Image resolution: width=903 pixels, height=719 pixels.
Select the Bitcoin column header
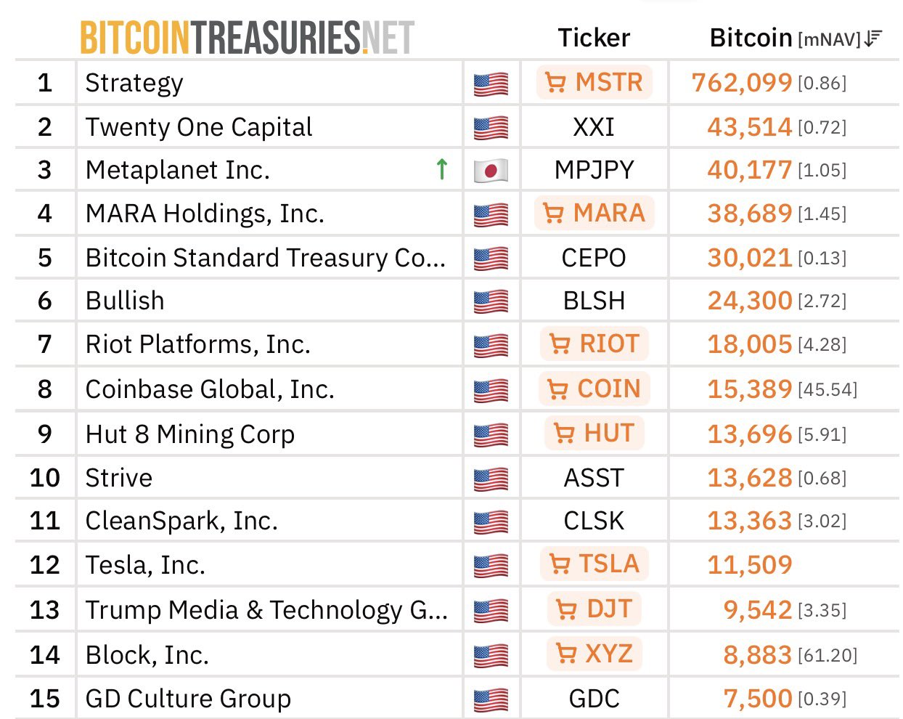[x=751, y=37]
